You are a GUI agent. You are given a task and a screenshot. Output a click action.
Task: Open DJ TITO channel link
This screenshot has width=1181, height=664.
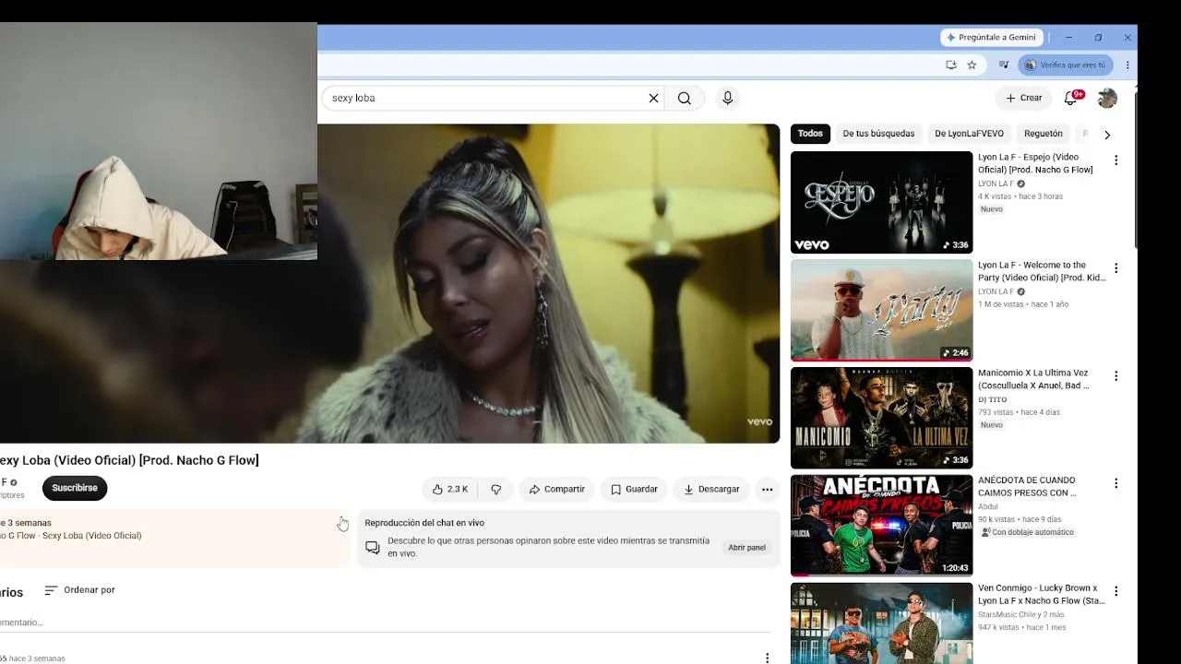[x=992, y=400]
